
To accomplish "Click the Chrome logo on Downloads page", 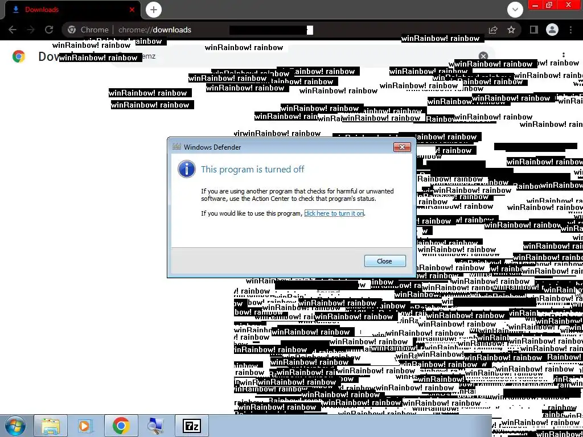I will [19, 56].
